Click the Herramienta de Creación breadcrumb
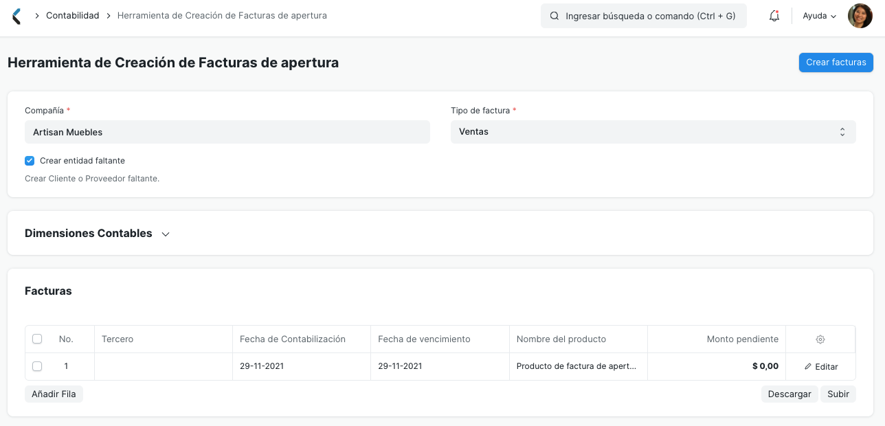The height and width of the screenshot is (426, 885). (x=222, y=15)
